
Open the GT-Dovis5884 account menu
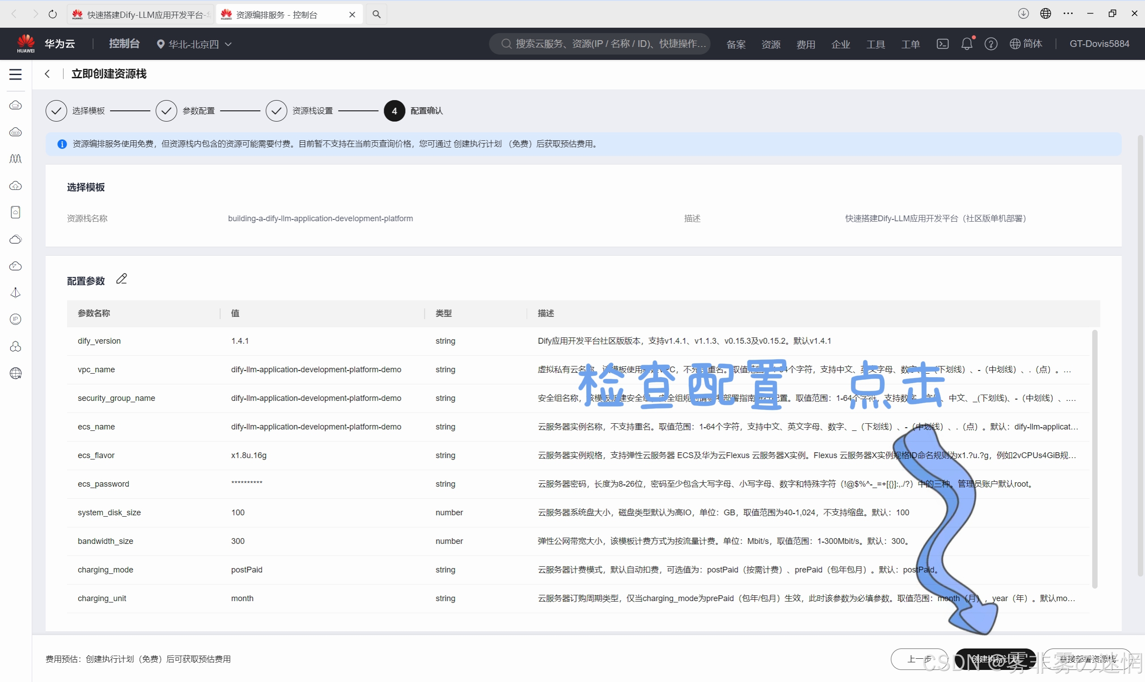(1098, 44)
